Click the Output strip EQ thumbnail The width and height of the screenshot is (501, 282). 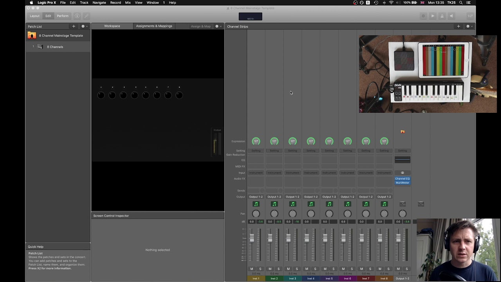pyautogui.click(x=402, y=159)
